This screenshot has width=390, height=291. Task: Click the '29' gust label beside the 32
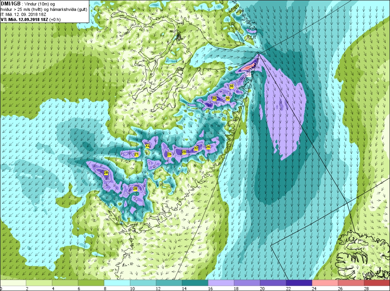184,152
